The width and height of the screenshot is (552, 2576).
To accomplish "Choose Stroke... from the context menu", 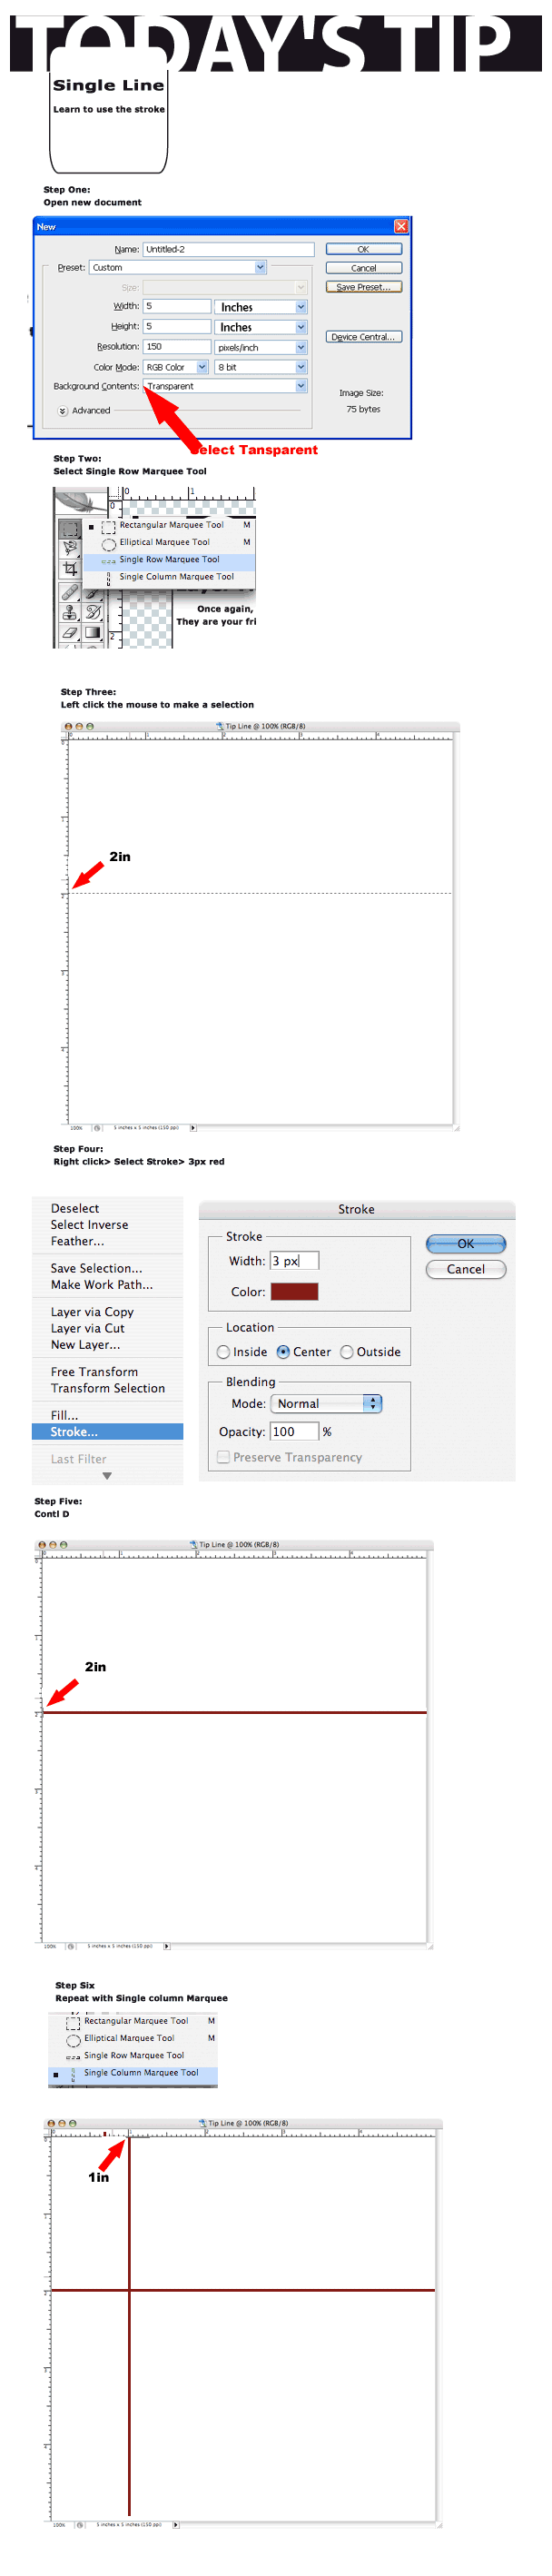I will (x=75, y=1433).
